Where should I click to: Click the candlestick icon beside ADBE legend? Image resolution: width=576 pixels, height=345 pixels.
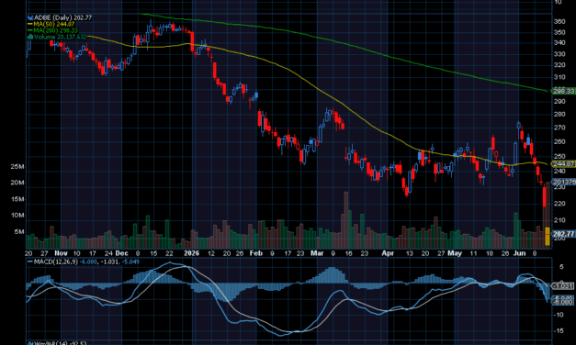click(30, 17)
